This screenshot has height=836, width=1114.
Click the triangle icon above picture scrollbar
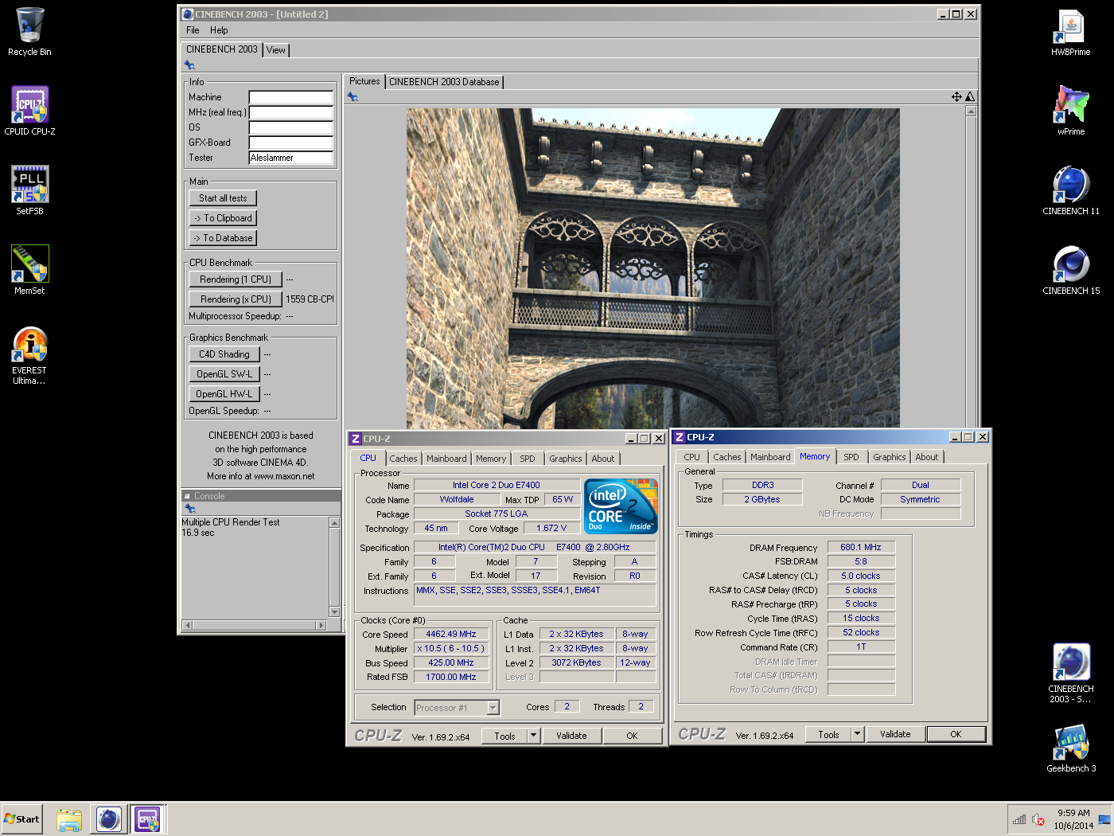(970, 97)
